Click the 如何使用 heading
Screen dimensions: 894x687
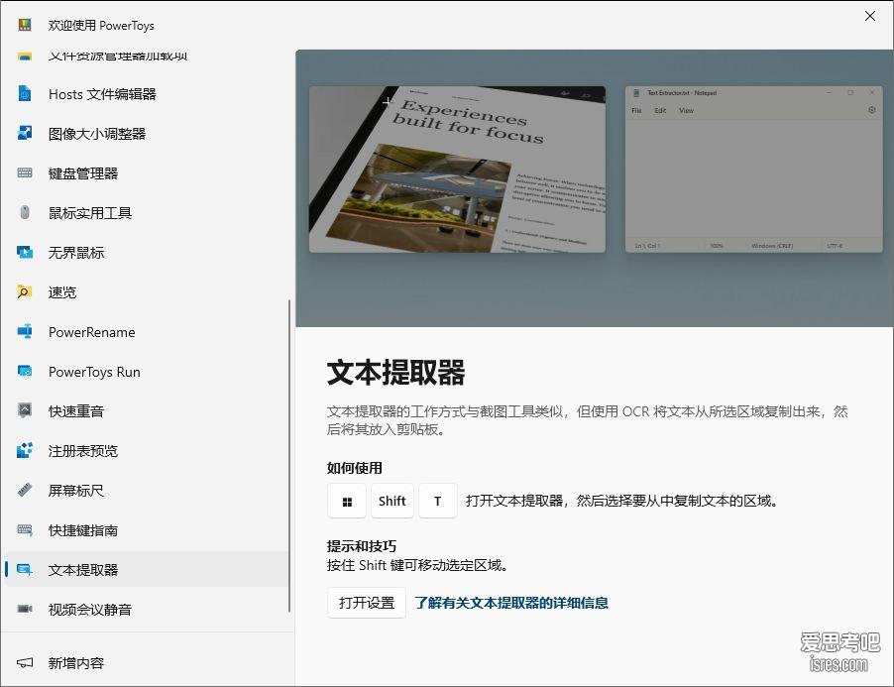point(354,468)
